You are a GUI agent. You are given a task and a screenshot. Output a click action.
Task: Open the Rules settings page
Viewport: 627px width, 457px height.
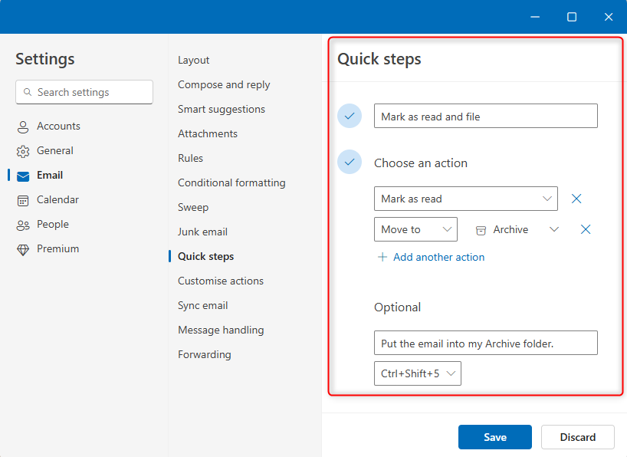[x=191, y=158]
